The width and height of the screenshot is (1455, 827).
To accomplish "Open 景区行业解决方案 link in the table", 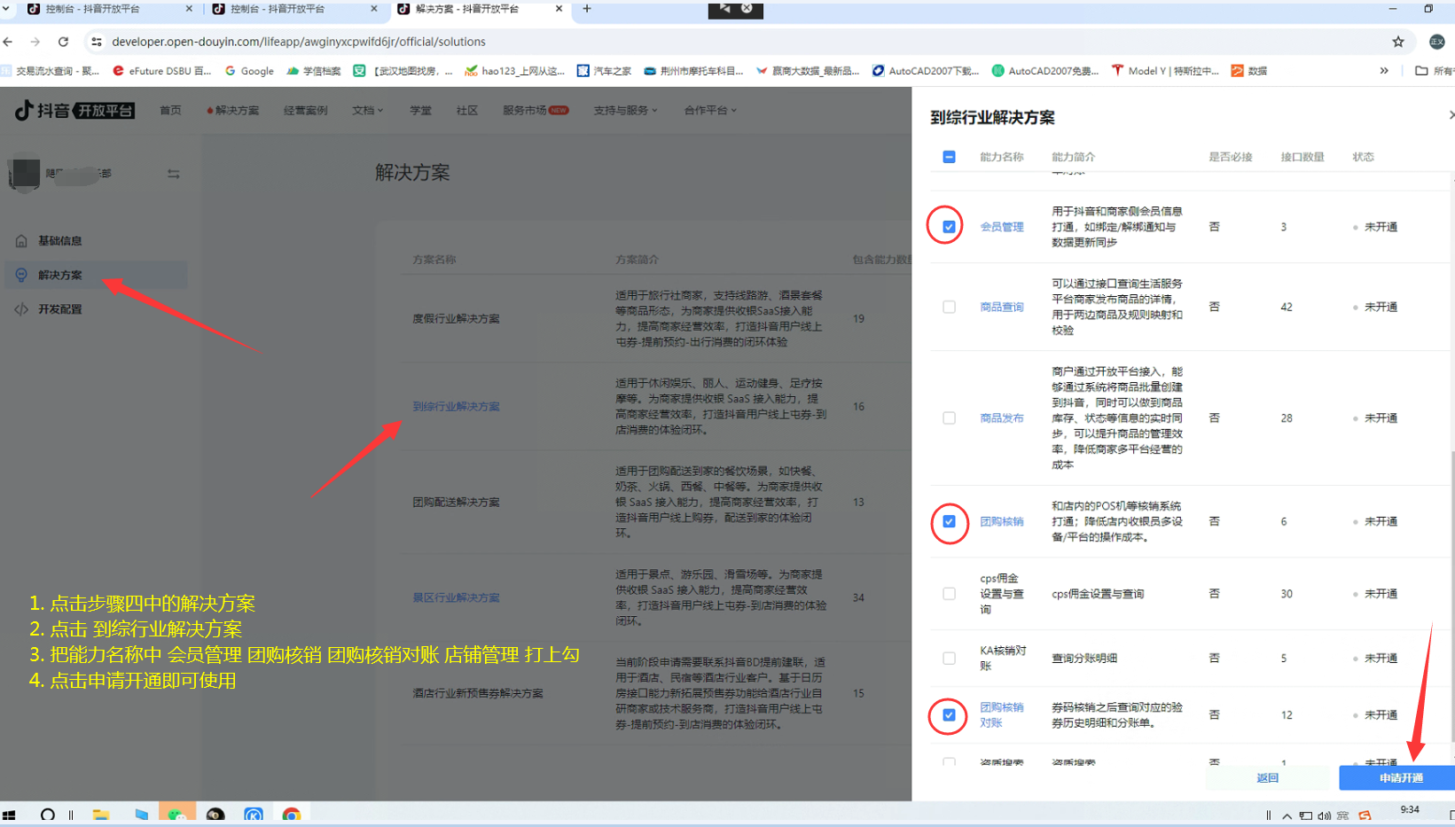I will click(456, 597).
